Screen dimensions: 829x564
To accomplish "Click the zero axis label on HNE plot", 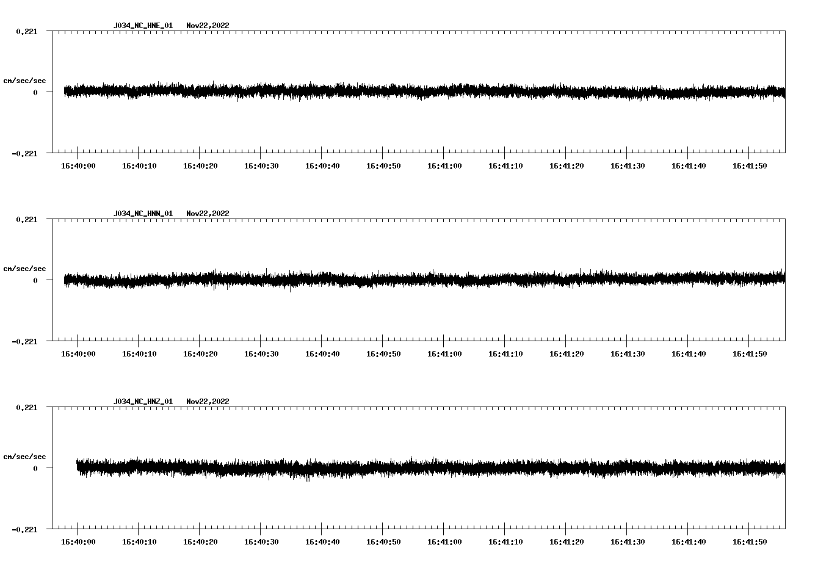I will [35, 92].
